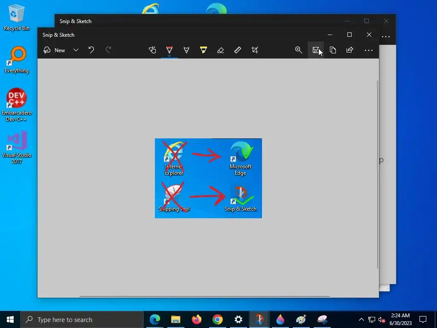The image size is (437, 328).
Task: Minimize the front Snip & Sketch window
Action: pyautogui.click(x=330, y=35)
